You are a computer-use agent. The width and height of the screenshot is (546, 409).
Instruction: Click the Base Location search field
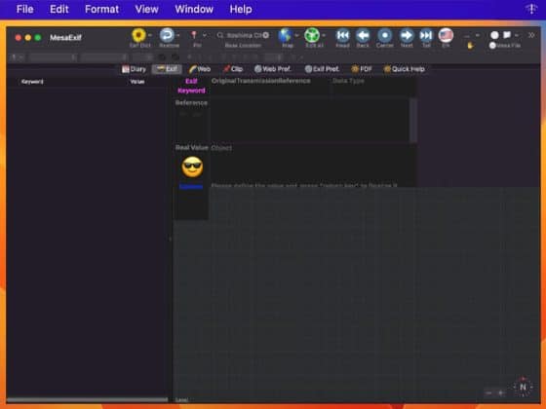[x=244, y=35]
